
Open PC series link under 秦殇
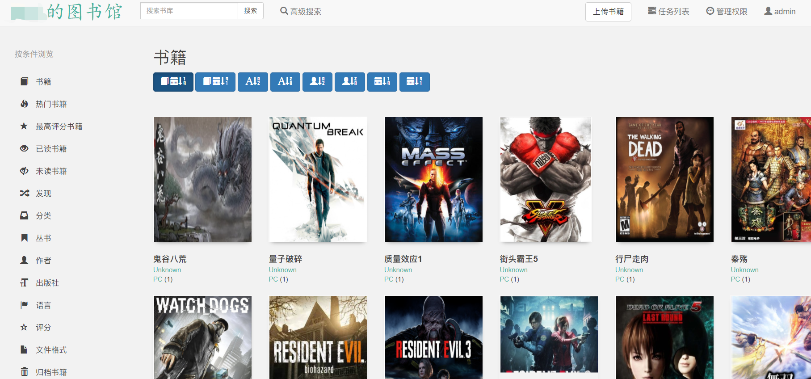point(735,279)
